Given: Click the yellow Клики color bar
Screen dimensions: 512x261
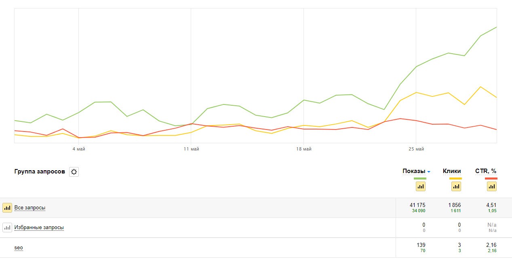Looking at the screenshot, I should [x=456, y=178].
